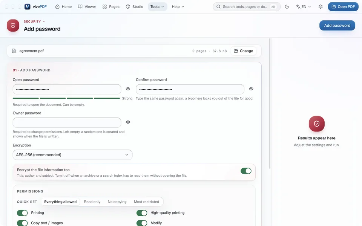This screenshot has width=362, height=226.
Task: Go to the Home tab
Action: 63,7
